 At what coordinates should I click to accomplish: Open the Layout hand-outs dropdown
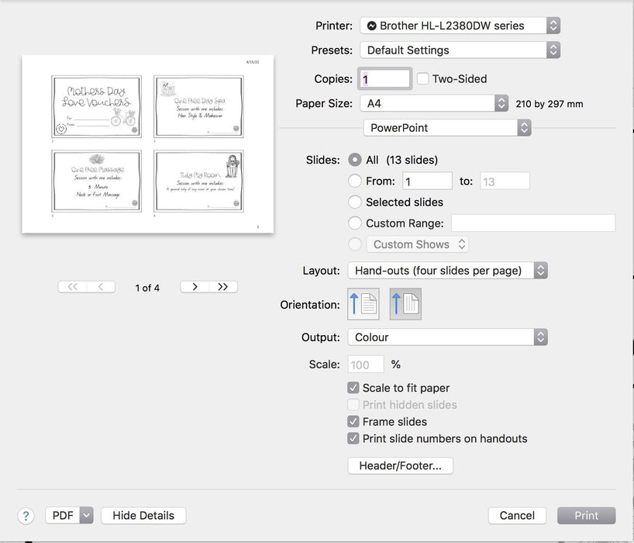pos(447,271)
